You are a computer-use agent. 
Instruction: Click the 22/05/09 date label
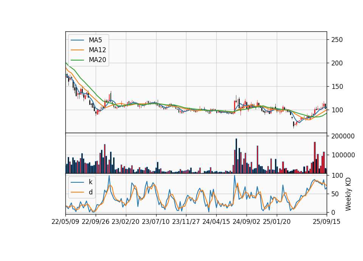point(65,222)
